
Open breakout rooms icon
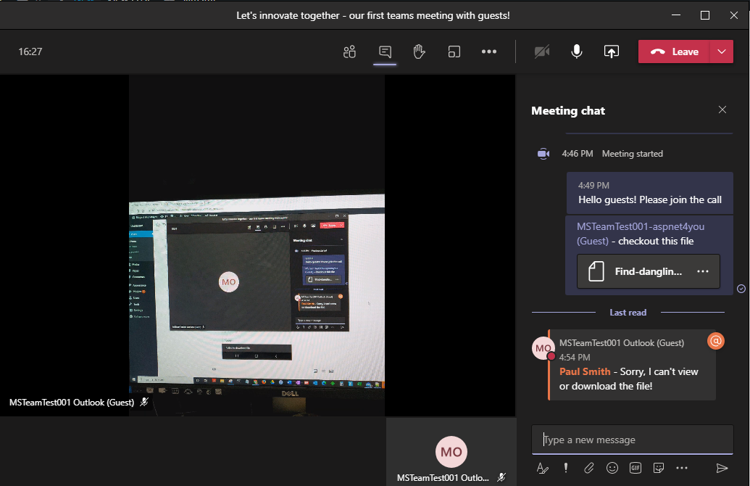454,52
